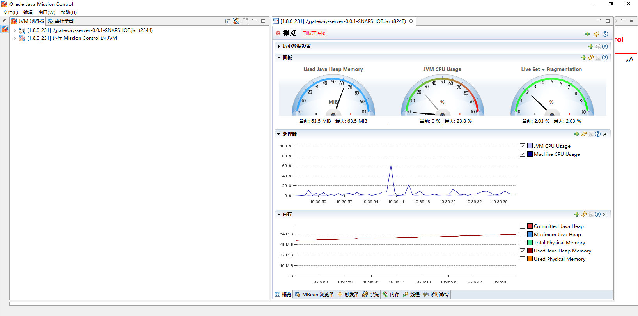
Task: Click refresh arrows icon in 处理器 section
Action: tap(584, 134)
